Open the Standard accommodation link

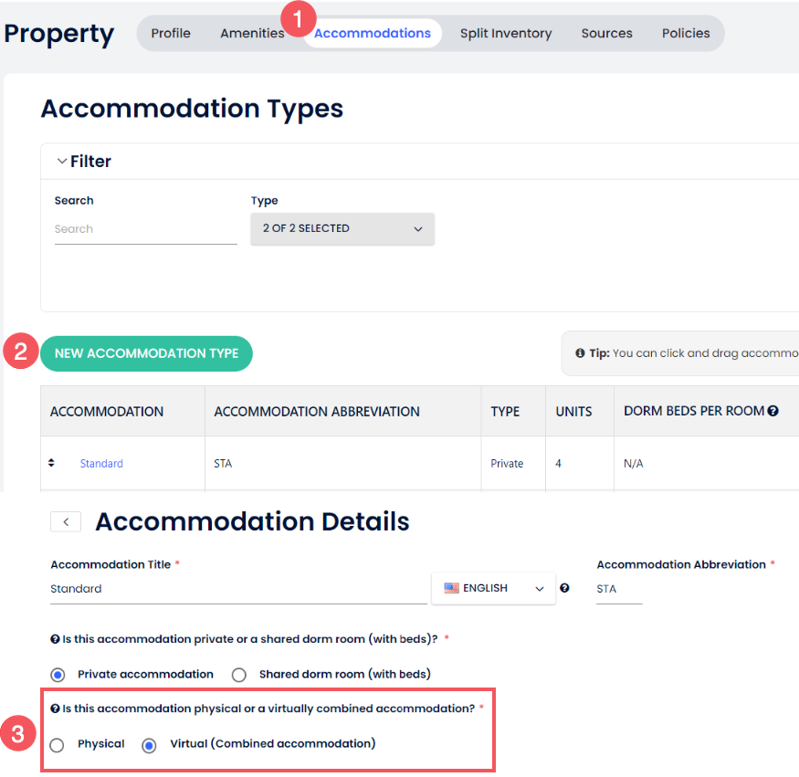click(101, 464)
